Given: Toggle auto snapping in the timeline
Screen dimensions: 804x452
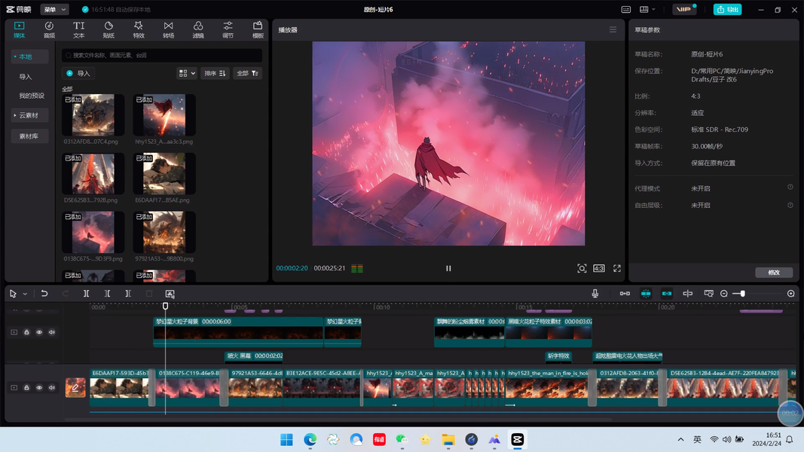Looking at the screenshot, I should coord(646,293).
